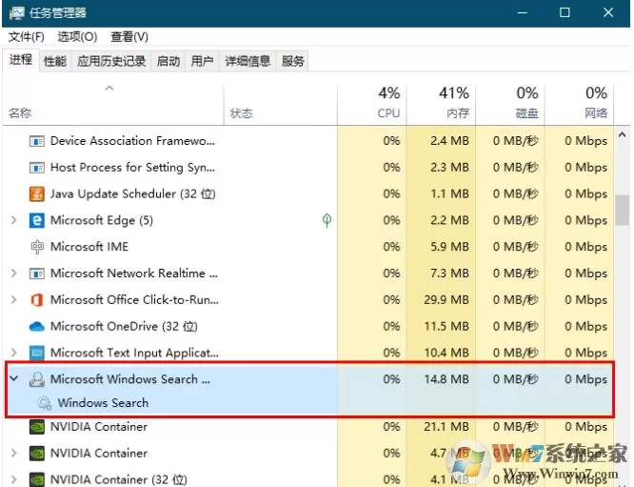The width and height of the screenshot is (634, 487).
Task: Click the NVIDIA Container 4.7 MB icon
Action: pyautogui.click(x=37, y=454)
